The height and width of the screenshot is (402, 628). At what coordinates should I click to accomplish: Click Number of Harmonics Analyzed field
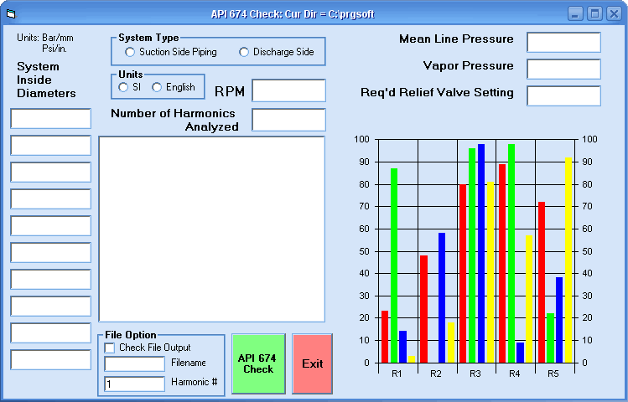coord(288,120)
